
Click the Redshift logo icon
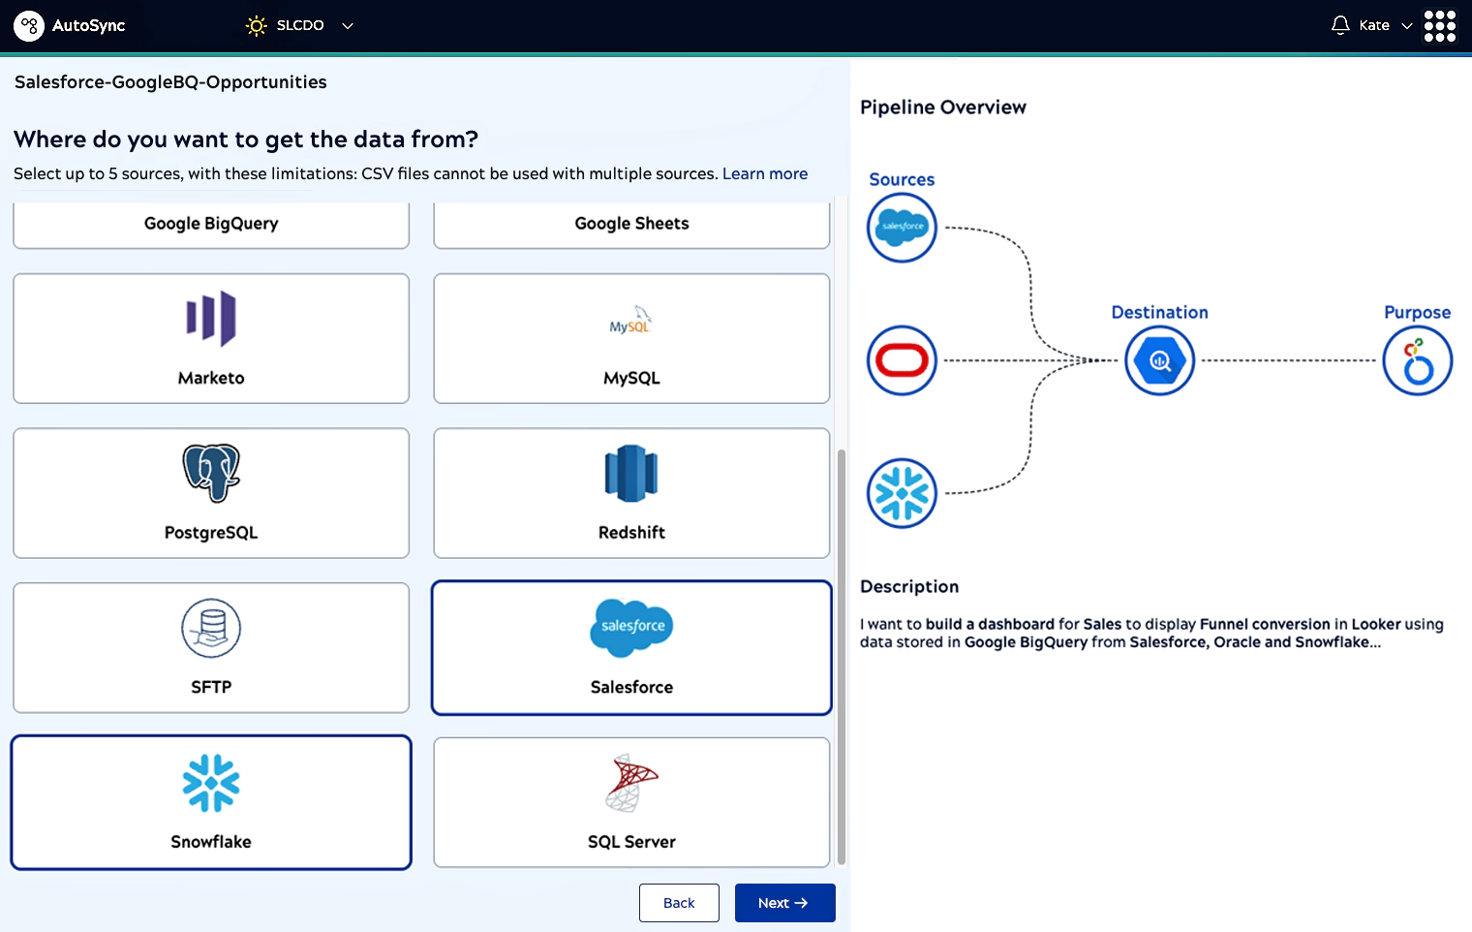[631, 473]
